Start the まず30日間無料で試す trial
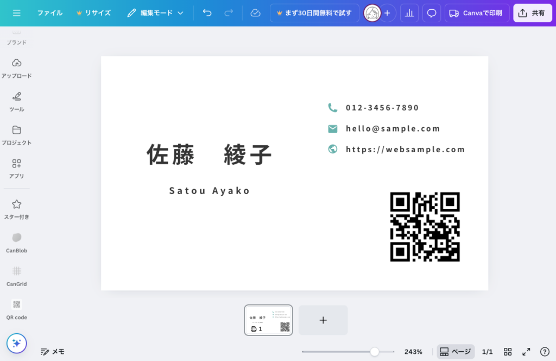This screenshot has width=556, height=361. coord(314,13)
